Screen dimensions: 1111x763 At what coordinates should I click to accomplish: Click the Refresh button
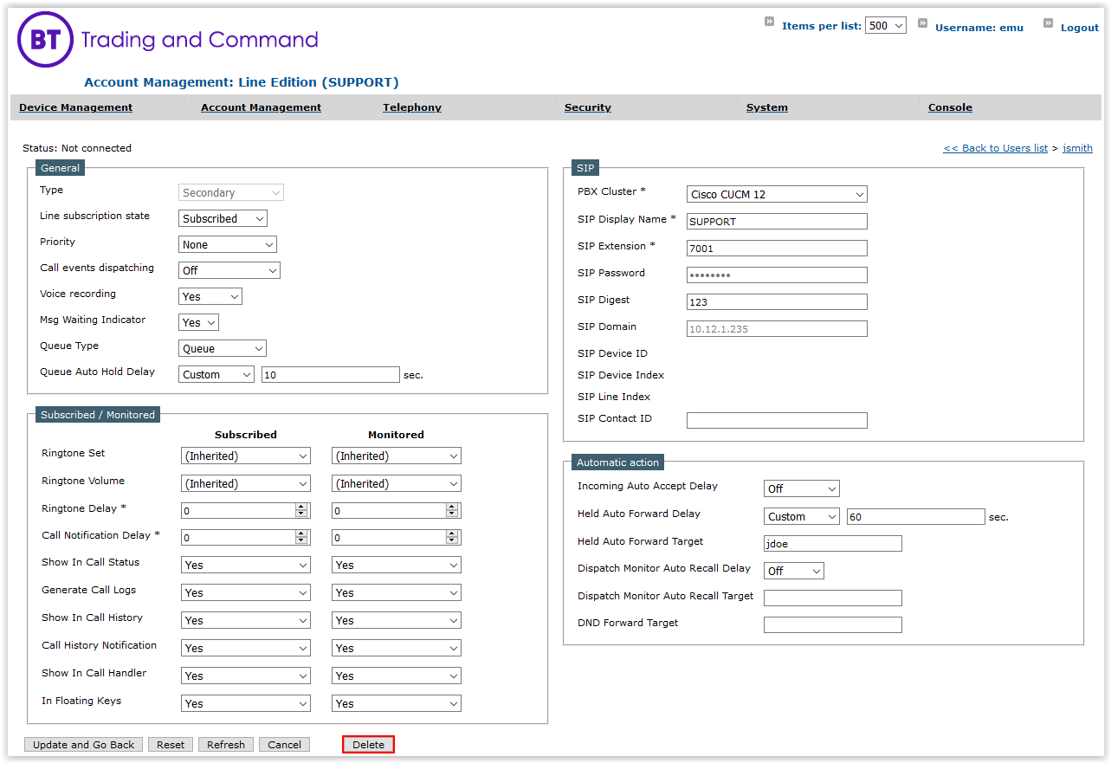pos(226,745)
